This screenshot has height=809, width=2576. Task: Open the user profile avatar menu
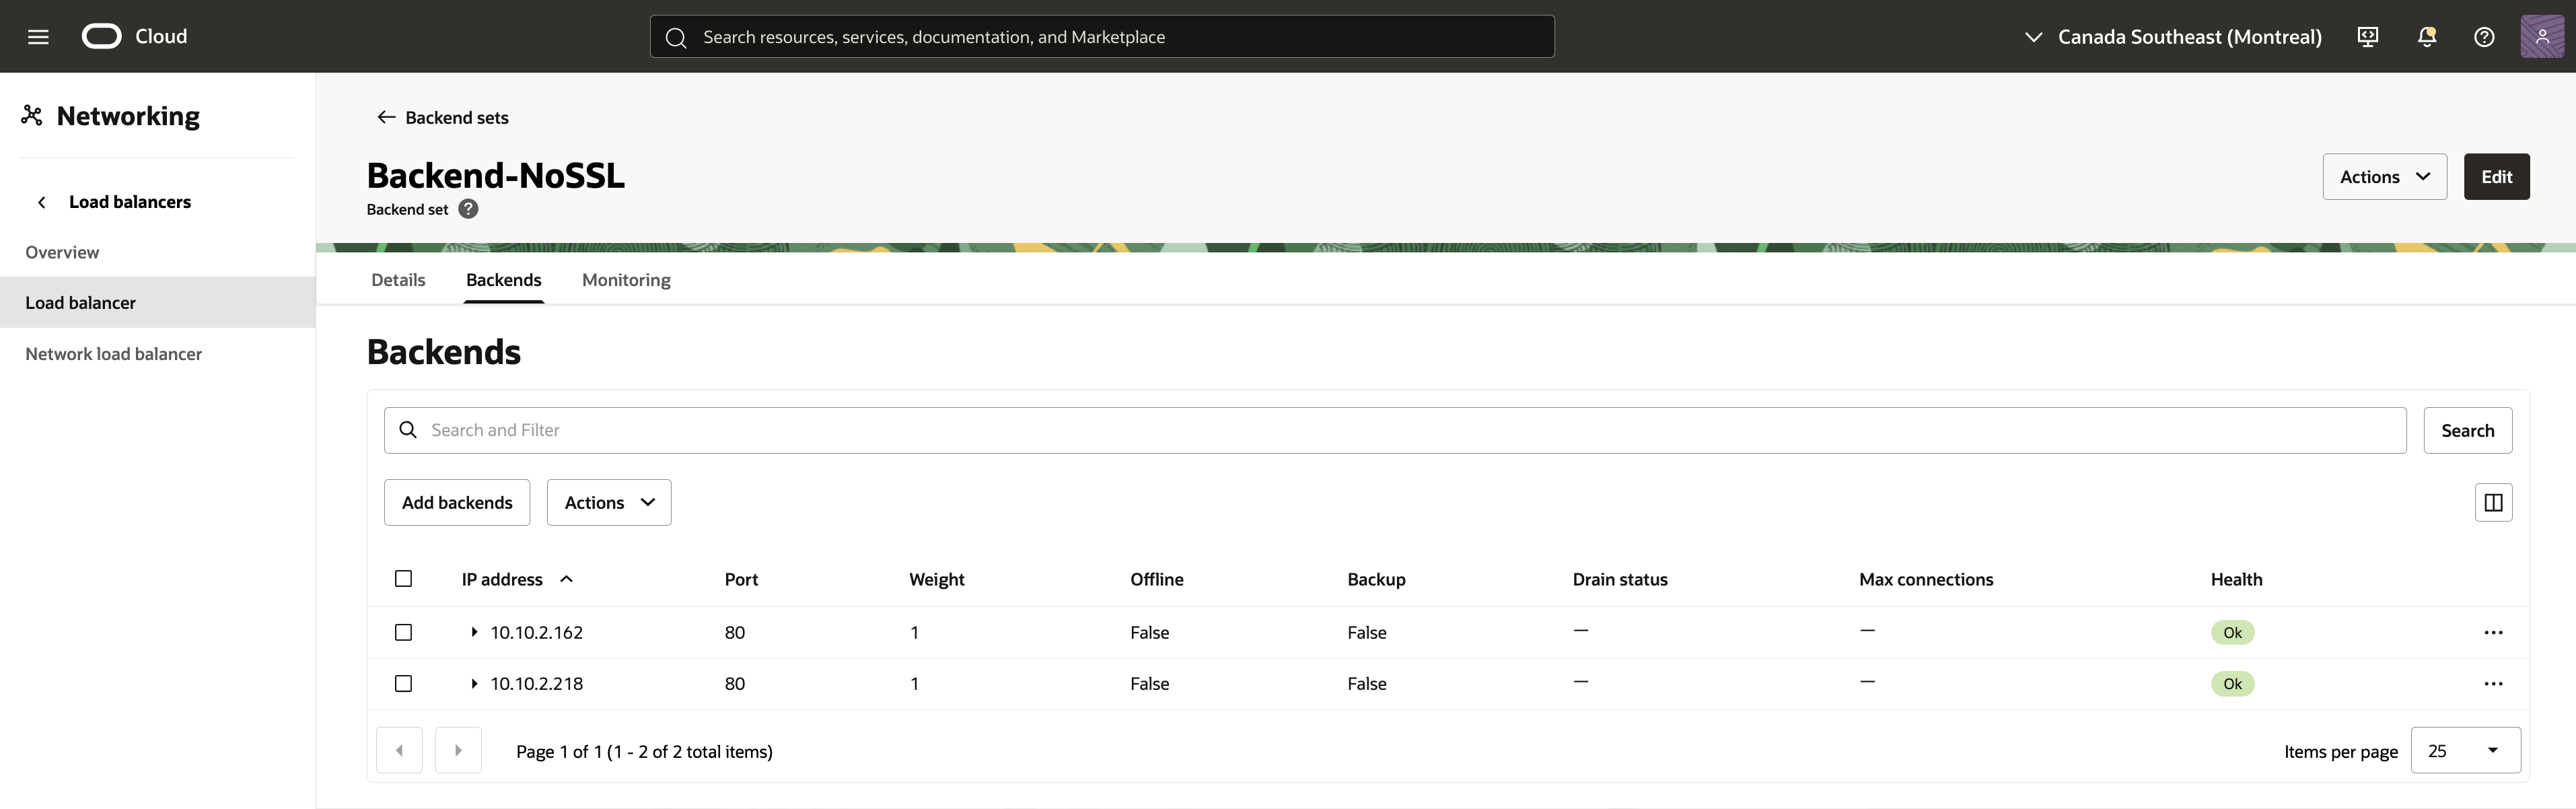tap(2542, 36)
